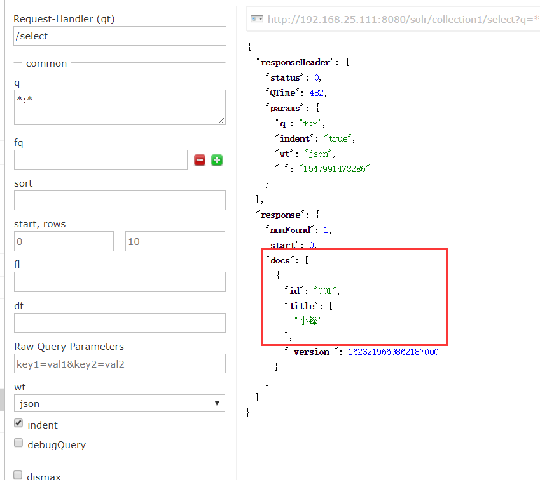The image size is (540, 480).
Task: Click the id value "001"
Action: click(326, 291)
